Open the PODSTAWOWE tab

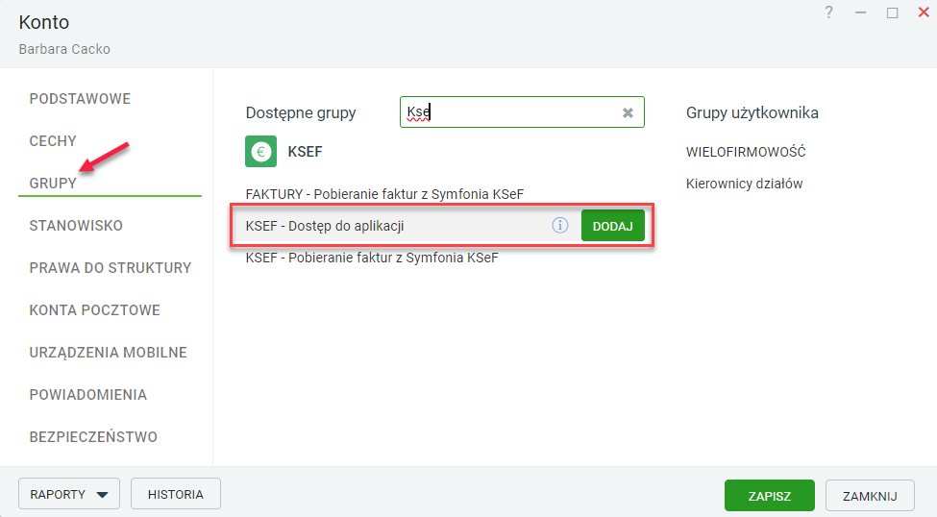[80, 99]
